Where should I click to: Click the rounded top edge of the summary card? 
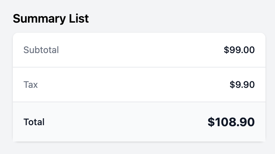click(139, 33)
